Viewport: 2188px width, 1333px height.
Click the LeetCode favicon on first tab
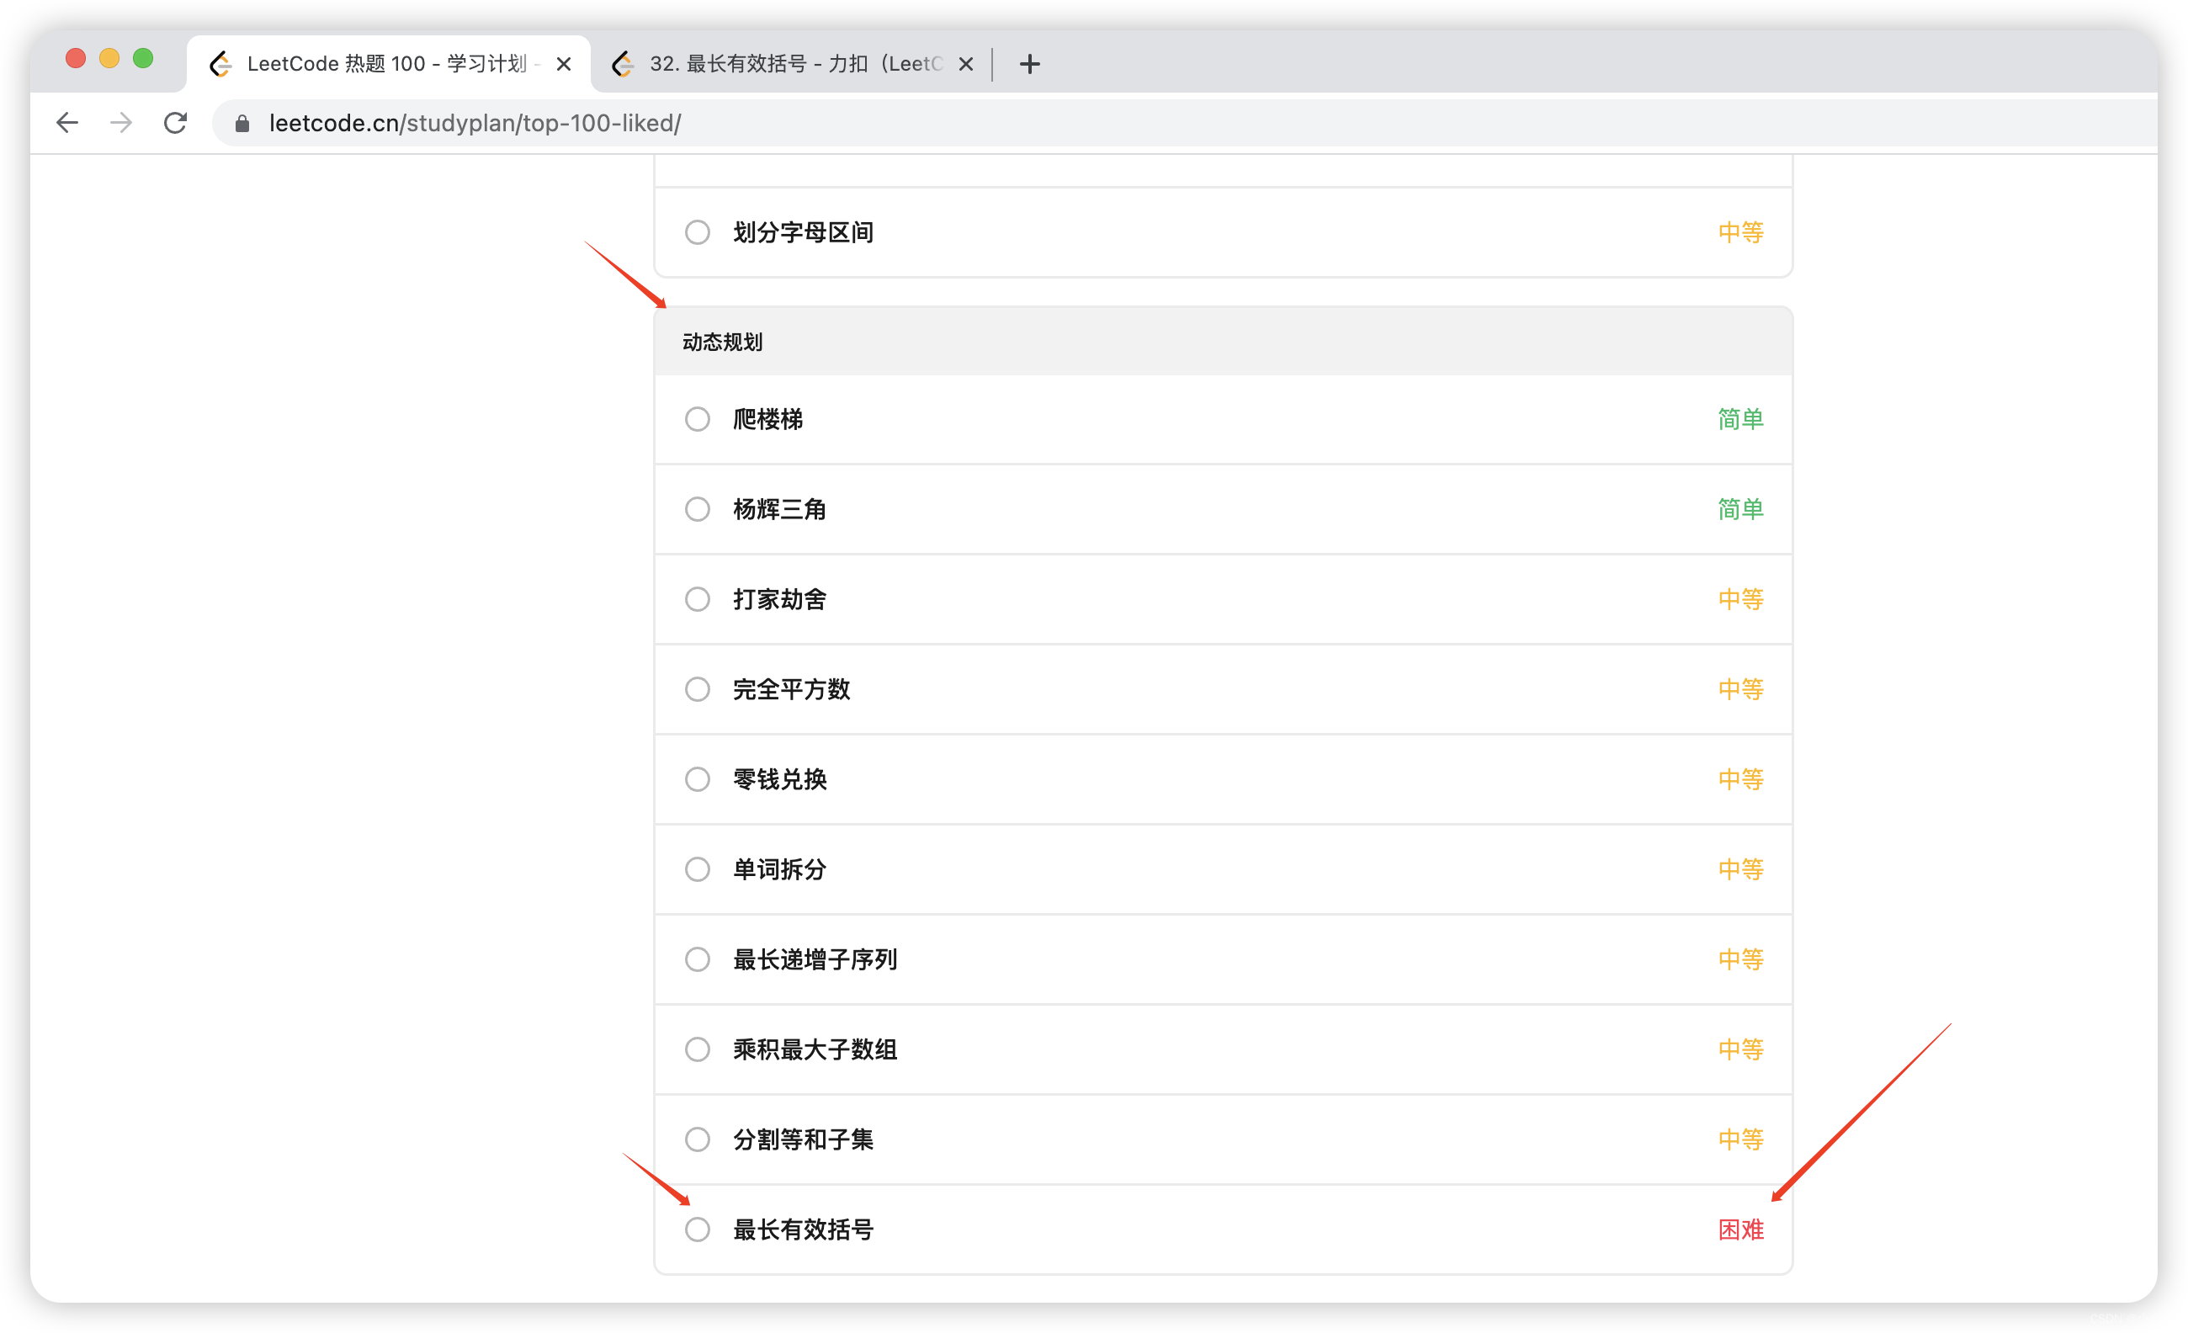(221, 64)
